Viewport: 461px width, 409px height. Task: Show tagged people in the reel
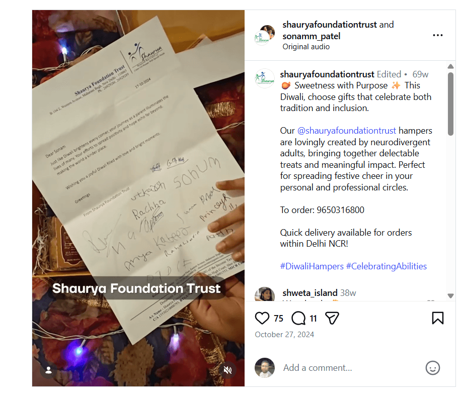point(48,370)
